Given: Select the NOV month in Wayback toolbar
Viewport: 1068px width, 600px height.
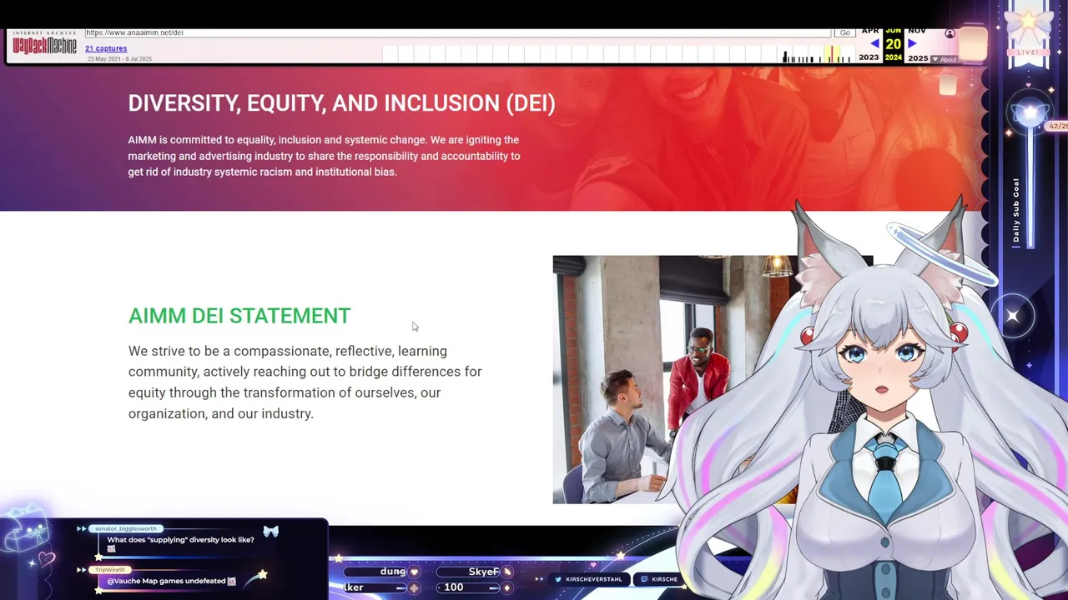Looking at the screenshot, I should click(x=917, y=31).
